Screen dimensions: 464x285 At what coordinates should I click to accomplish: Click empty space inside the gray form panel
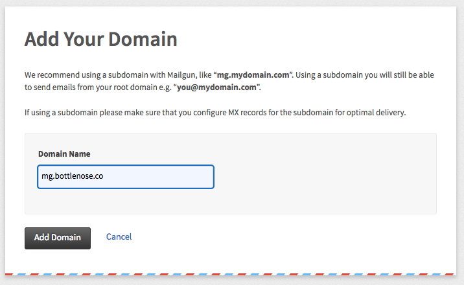coord(325,177)
